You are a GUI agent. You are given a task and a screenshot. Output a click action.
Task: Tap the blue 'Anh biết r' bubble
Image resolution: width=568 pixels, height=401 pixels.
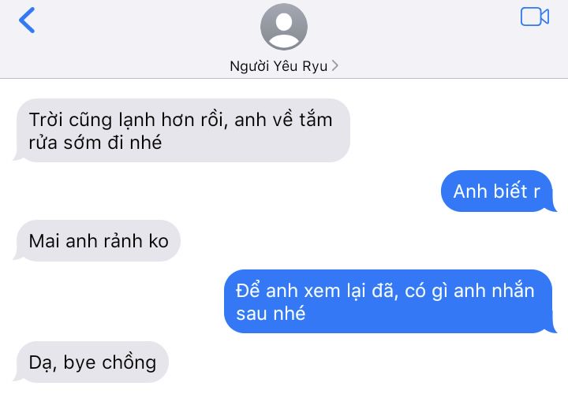click(499, 191)
